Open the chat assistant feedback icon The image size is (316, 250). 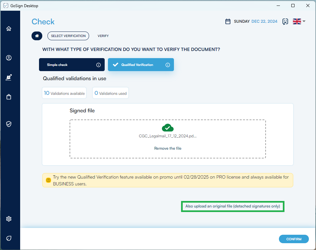pos(285,21)
